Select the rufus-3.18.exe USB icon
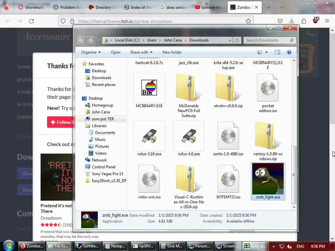Image resolution: width=335 pixels, height=251 pixels. (149, 136)
